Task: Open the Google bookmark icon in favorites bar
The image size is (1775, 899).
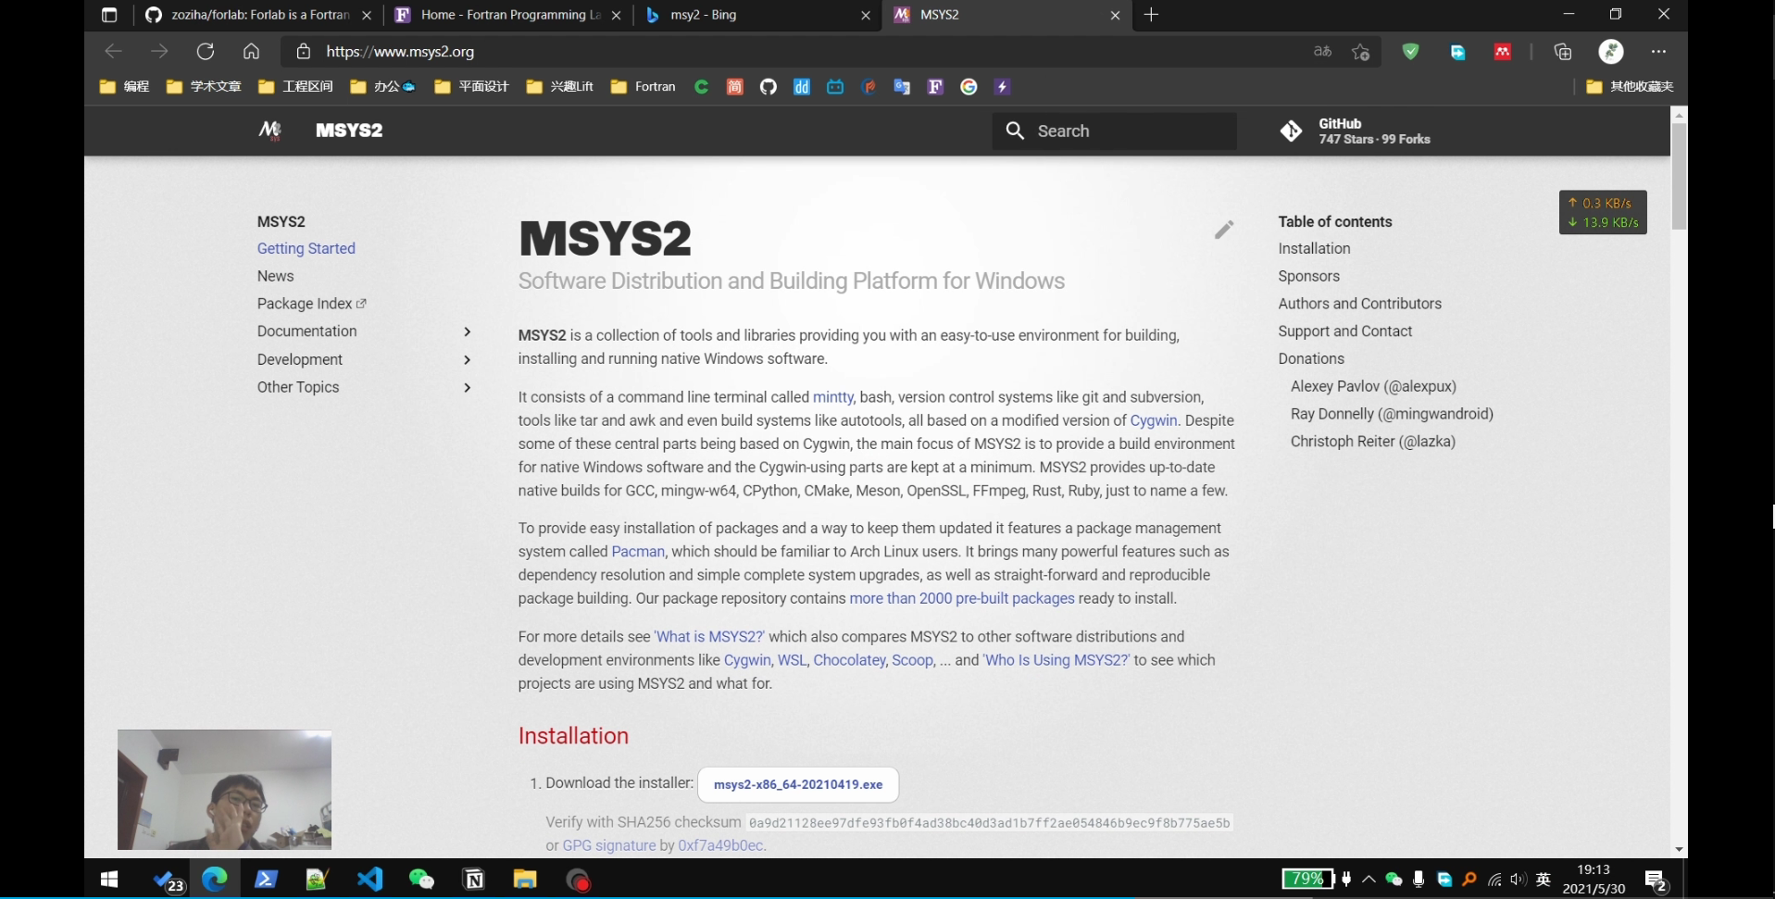Action: 969,87
